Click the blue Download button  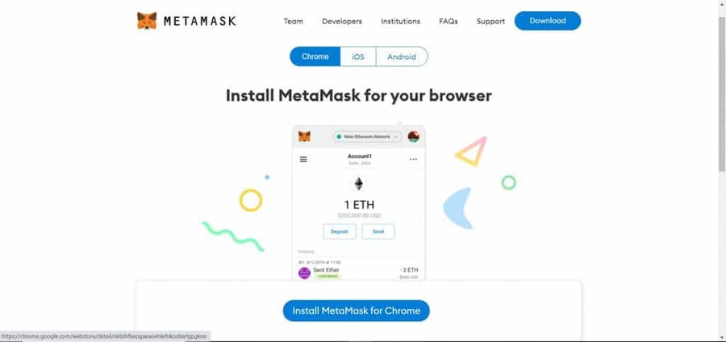(x=548, y=21)
